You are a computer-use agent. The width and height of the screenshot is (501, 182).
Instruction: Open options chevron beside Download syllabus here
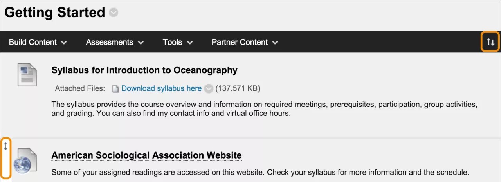[209, 89]
